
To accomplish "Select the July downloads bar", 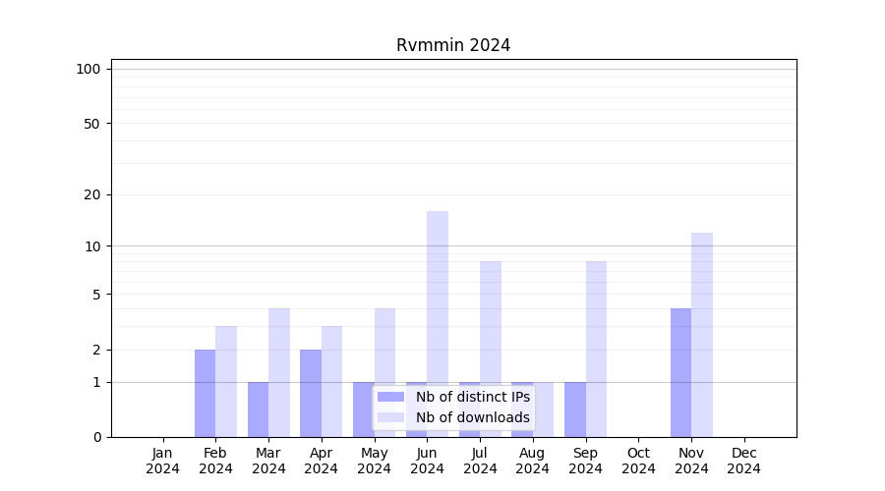I will 491,349.
